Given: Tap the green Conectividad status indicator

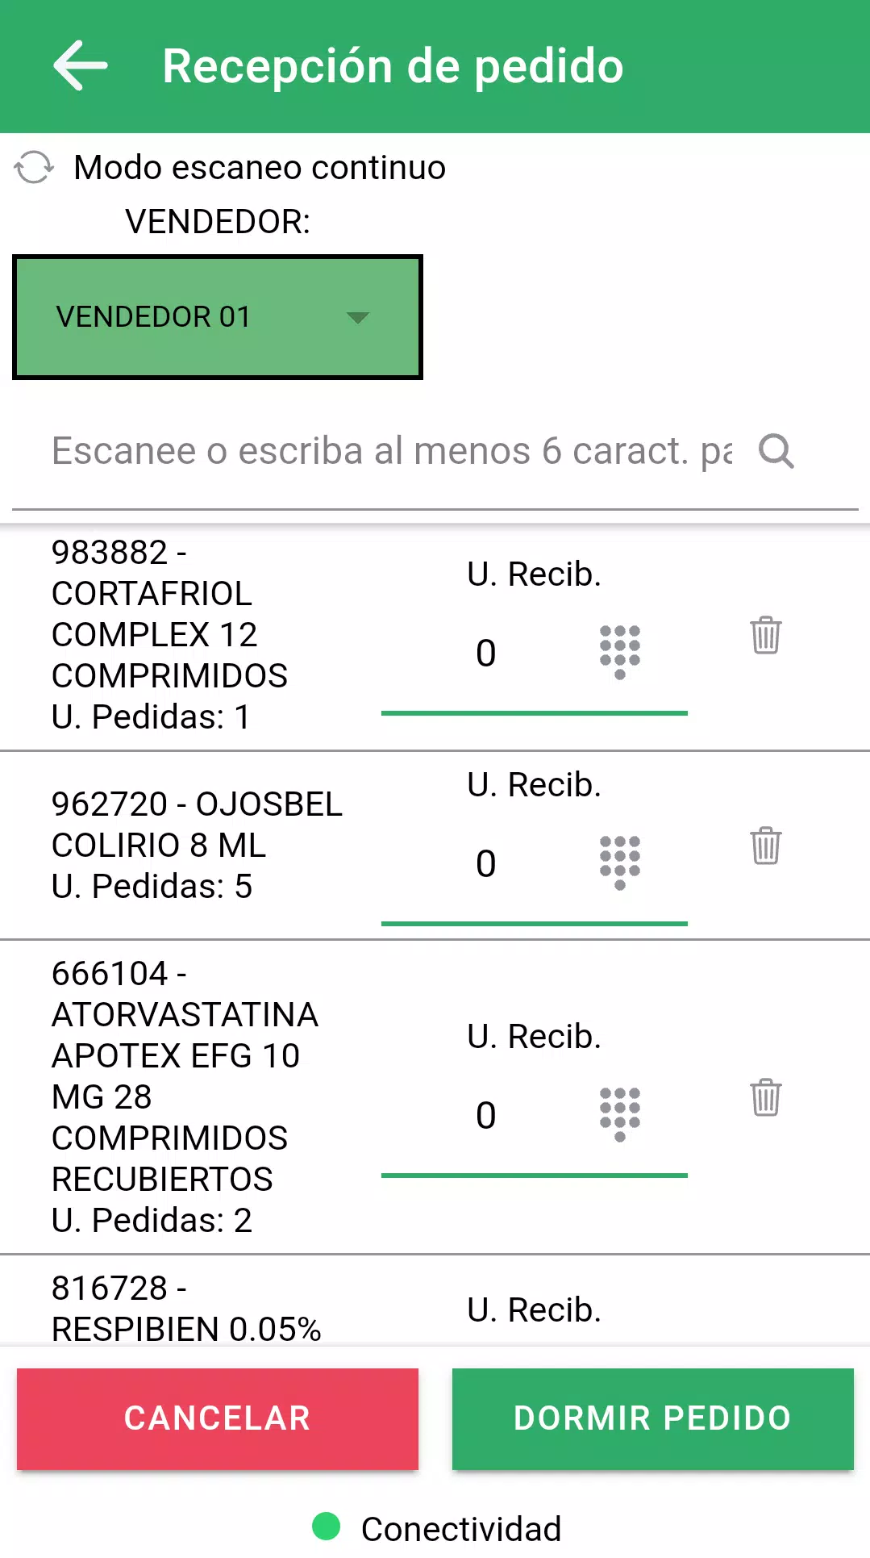Looking at the screenshot, I should (x=327, y=1526).
